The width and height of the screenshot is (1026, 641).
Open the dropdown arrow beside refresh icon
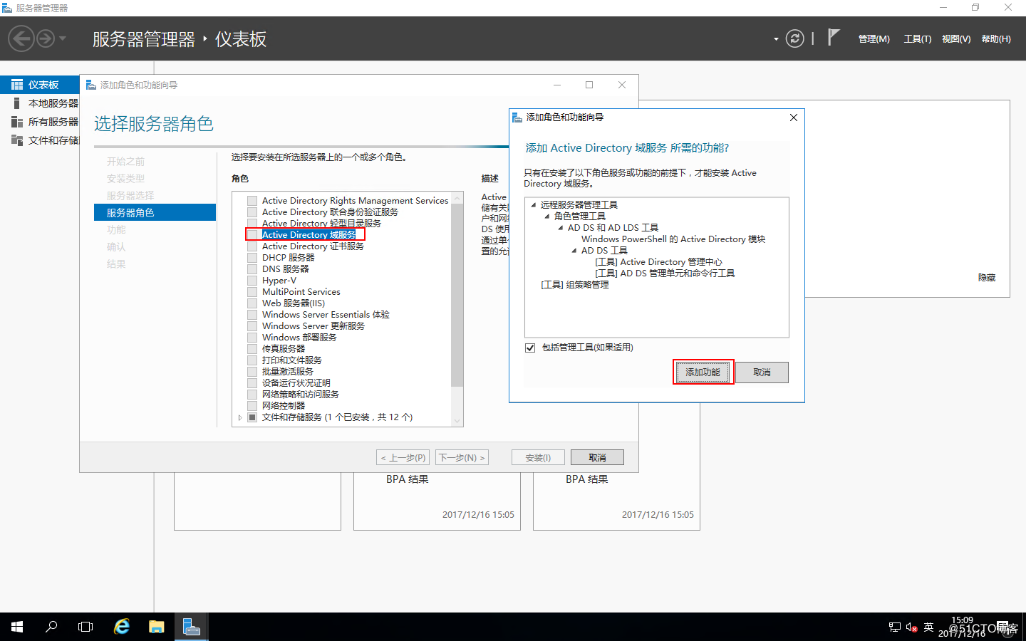tap(776, 39)
